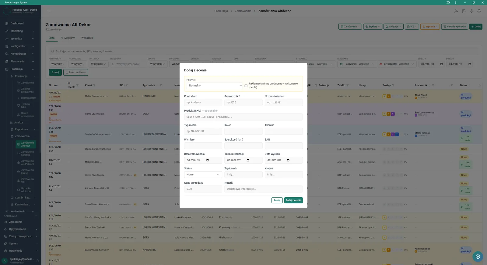
Task: Click the Notatki input field
Action: (x=264, y=189)
